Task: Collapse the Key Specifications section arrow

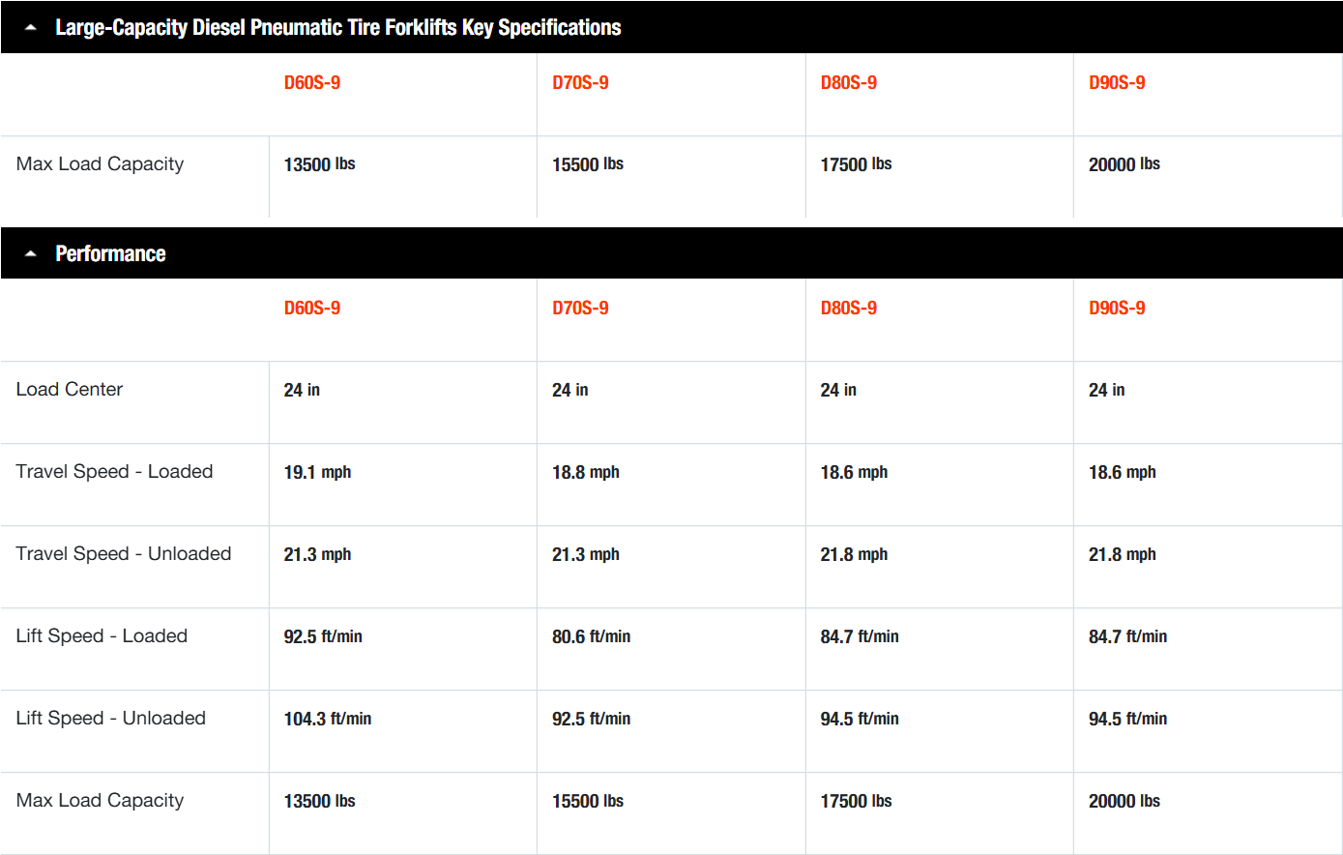Action: pyautogui.click(x=31, y=28)
